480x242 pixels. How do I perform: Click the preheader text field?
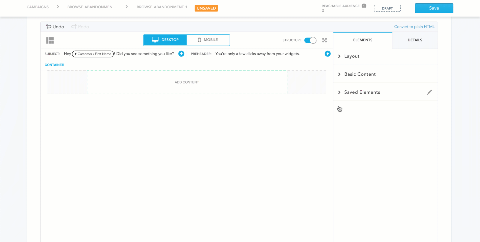(x=257, y=54)
